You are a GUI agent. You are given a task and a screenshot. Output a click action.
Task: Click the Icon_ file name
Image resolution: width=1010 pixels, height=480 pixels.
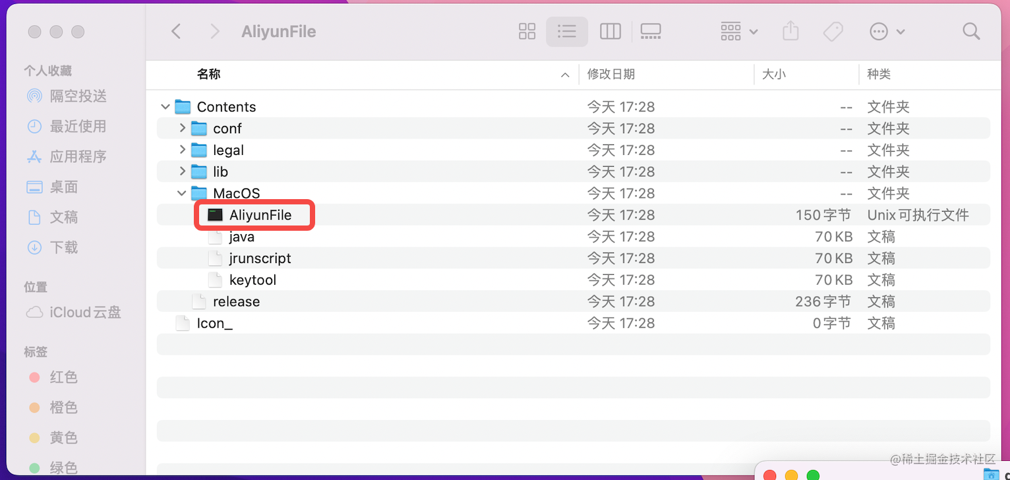[214, 323]
